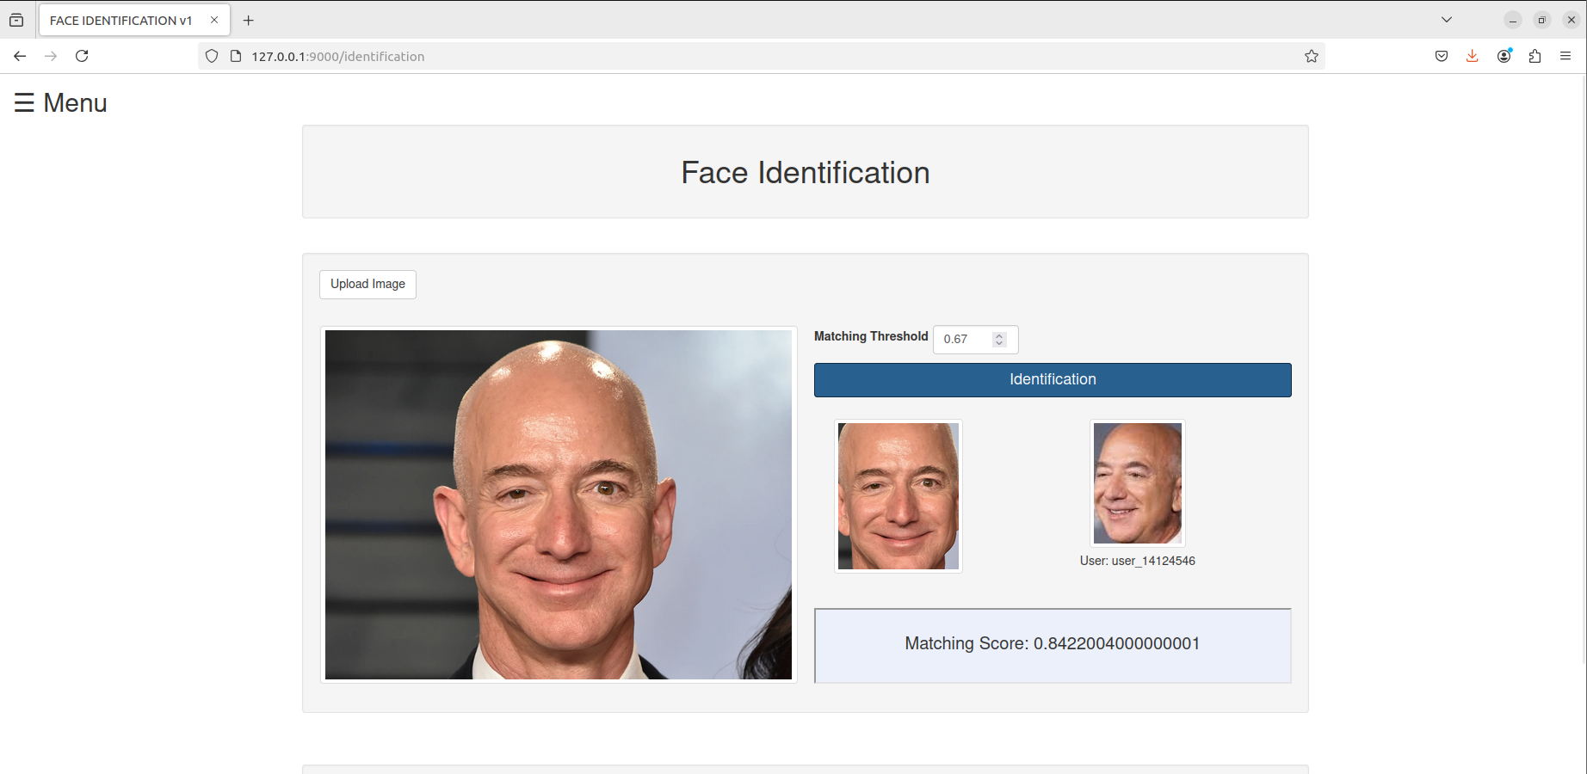The width and height of the screenshot is (1587, 774).
Task: Open the hamburger Menu on the page
Action: click(x=59, y=102)
